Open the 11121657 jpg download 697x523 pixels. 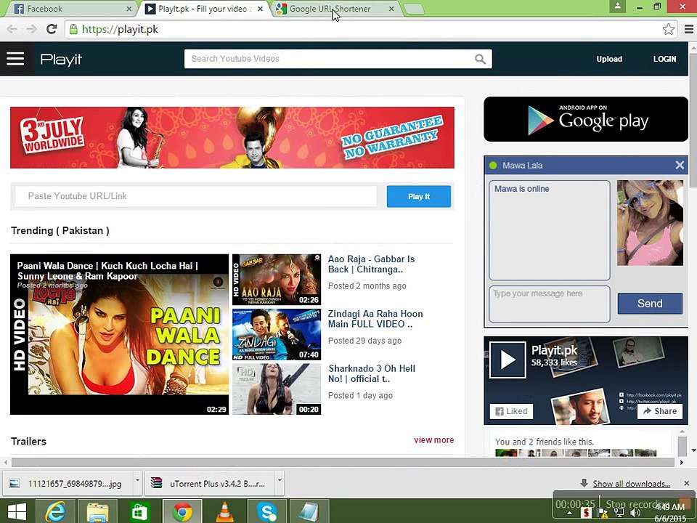[69, 484]
